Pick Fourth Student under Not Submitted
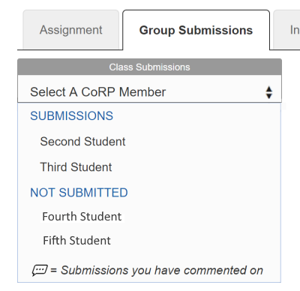Image resolution: width=300 pixels, height=291 pixels. click(82, 216)
